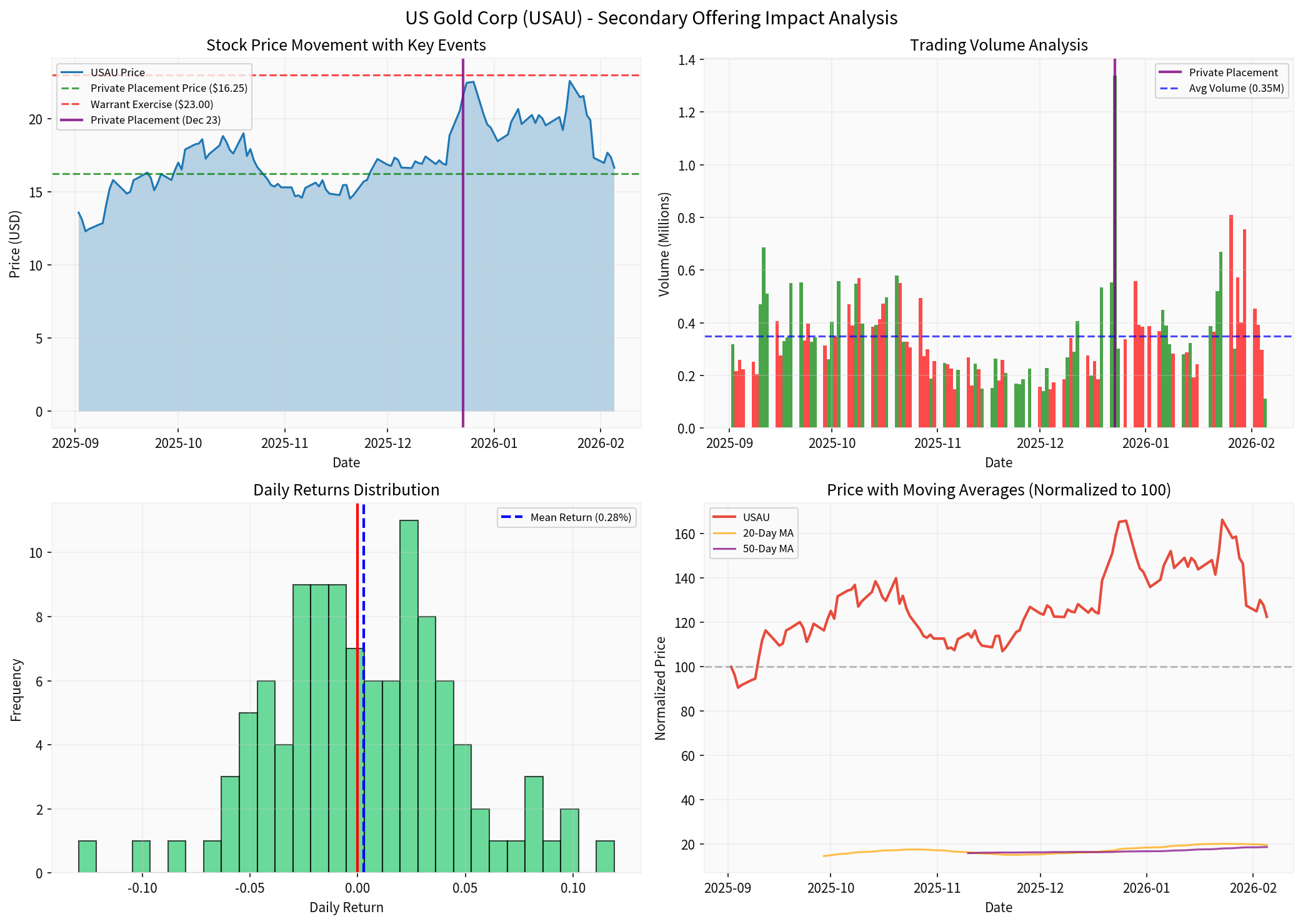Click the Private Placement (Dec 23) legend entry

pyautogui.click(x=155, y=120)
